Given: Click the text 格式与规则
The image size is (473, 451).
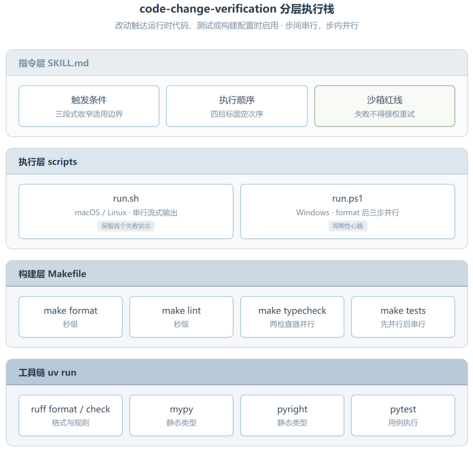Looking at the screenshot, I should coord(71,423).
